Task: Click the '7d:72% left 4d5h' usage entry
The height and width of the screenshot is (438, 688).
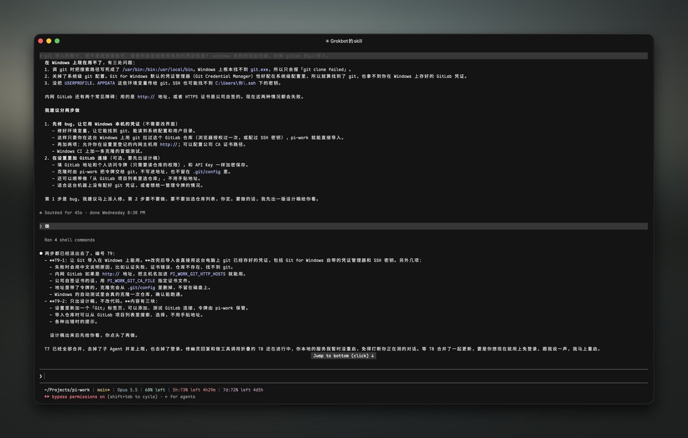Action: (243, 390)
